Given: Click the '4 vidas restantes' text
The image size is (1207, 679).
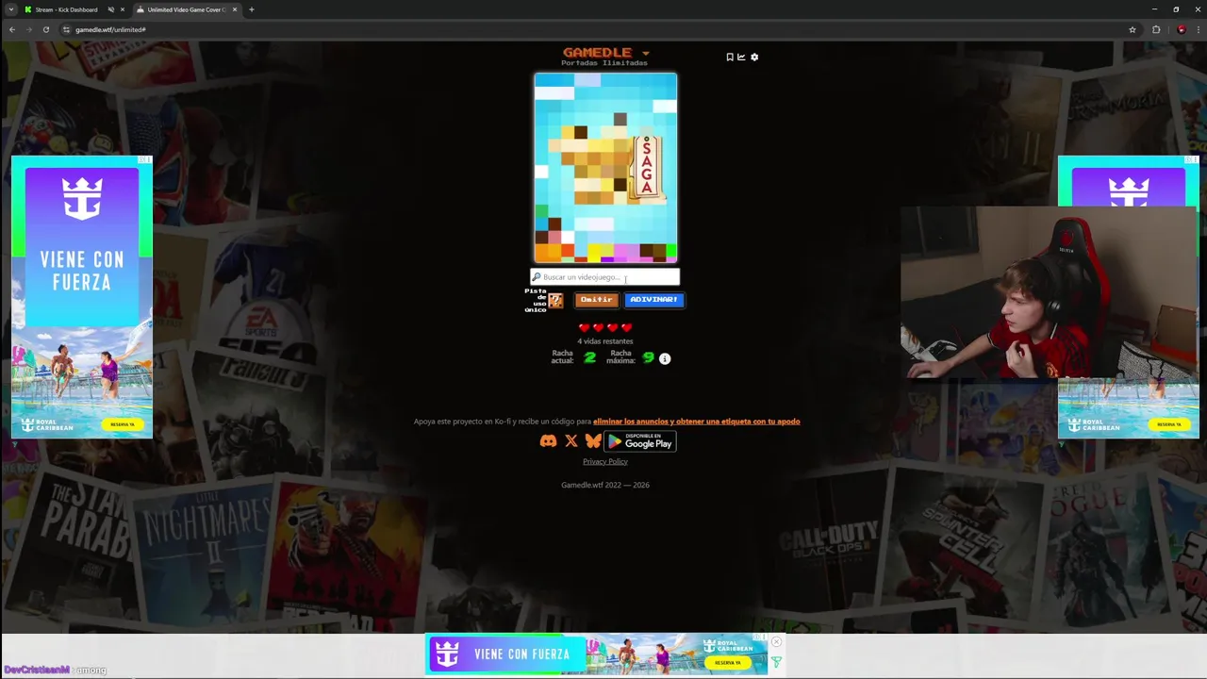Looking at the screenshot, I should [605, 341].
